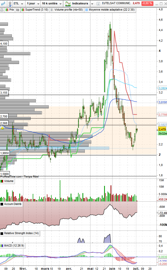Click the 'juil.' label on time axis

click(x=136, y=268)
